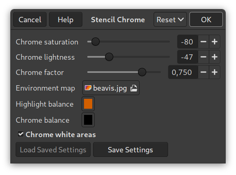Open Help for Stencil Chrome
The image size is (236, 175).
coord(65,20)
